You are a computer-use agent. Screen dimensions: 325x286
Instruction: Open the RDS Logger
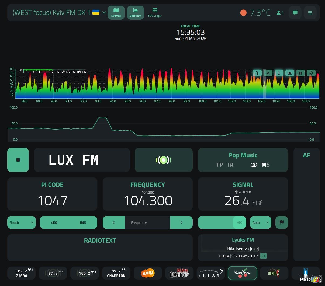155,12
